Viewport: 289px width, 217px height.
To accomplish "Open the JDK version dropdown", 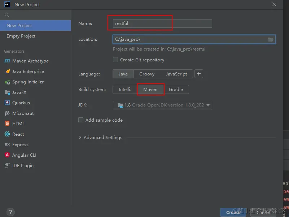I will (x=162, y=105).
